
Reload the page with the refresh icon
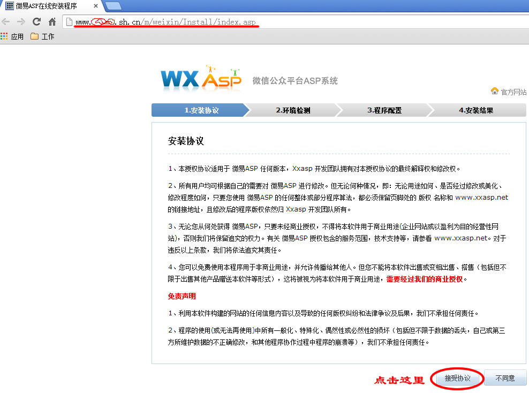click(x=36, y=22)
